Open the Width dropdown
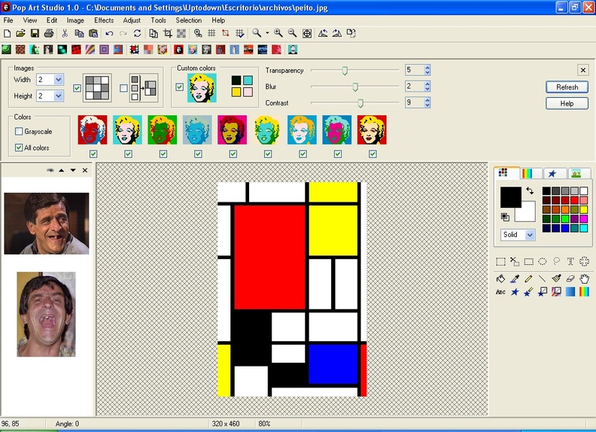The height and width of the screenshot is (432, 596). [x=58, y=80]
